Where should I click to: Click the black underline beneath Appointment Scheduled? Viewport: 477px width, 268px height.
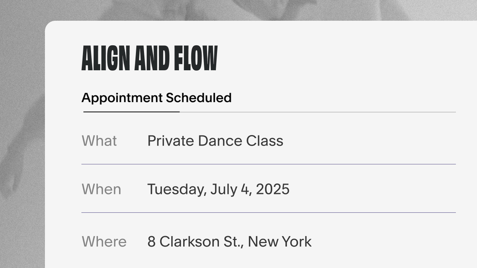[132, 112]
